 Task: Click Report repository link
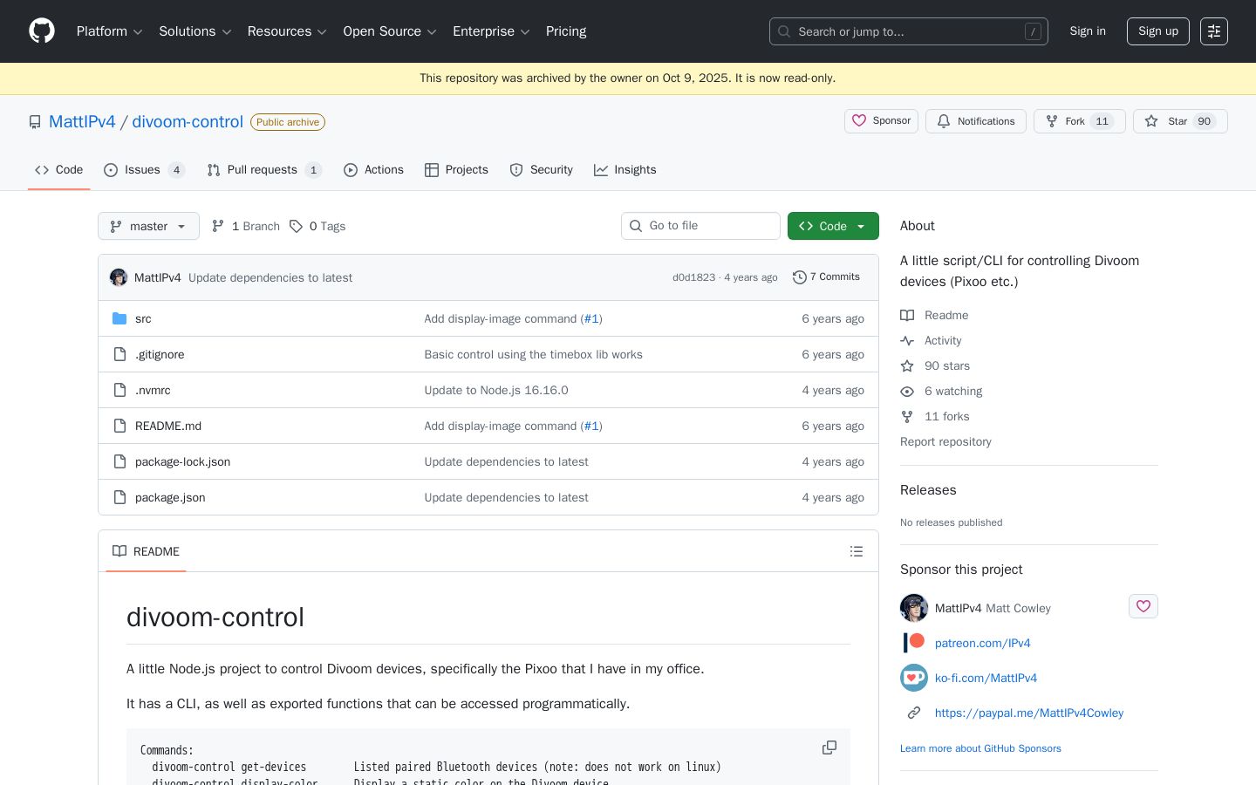click(945, 442)
